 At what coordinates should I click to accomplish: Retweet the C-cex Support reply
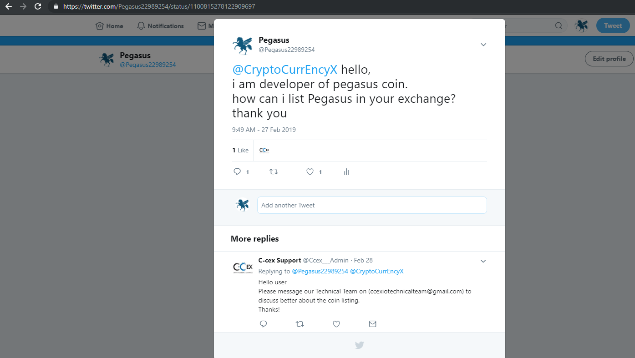(300, 324)
